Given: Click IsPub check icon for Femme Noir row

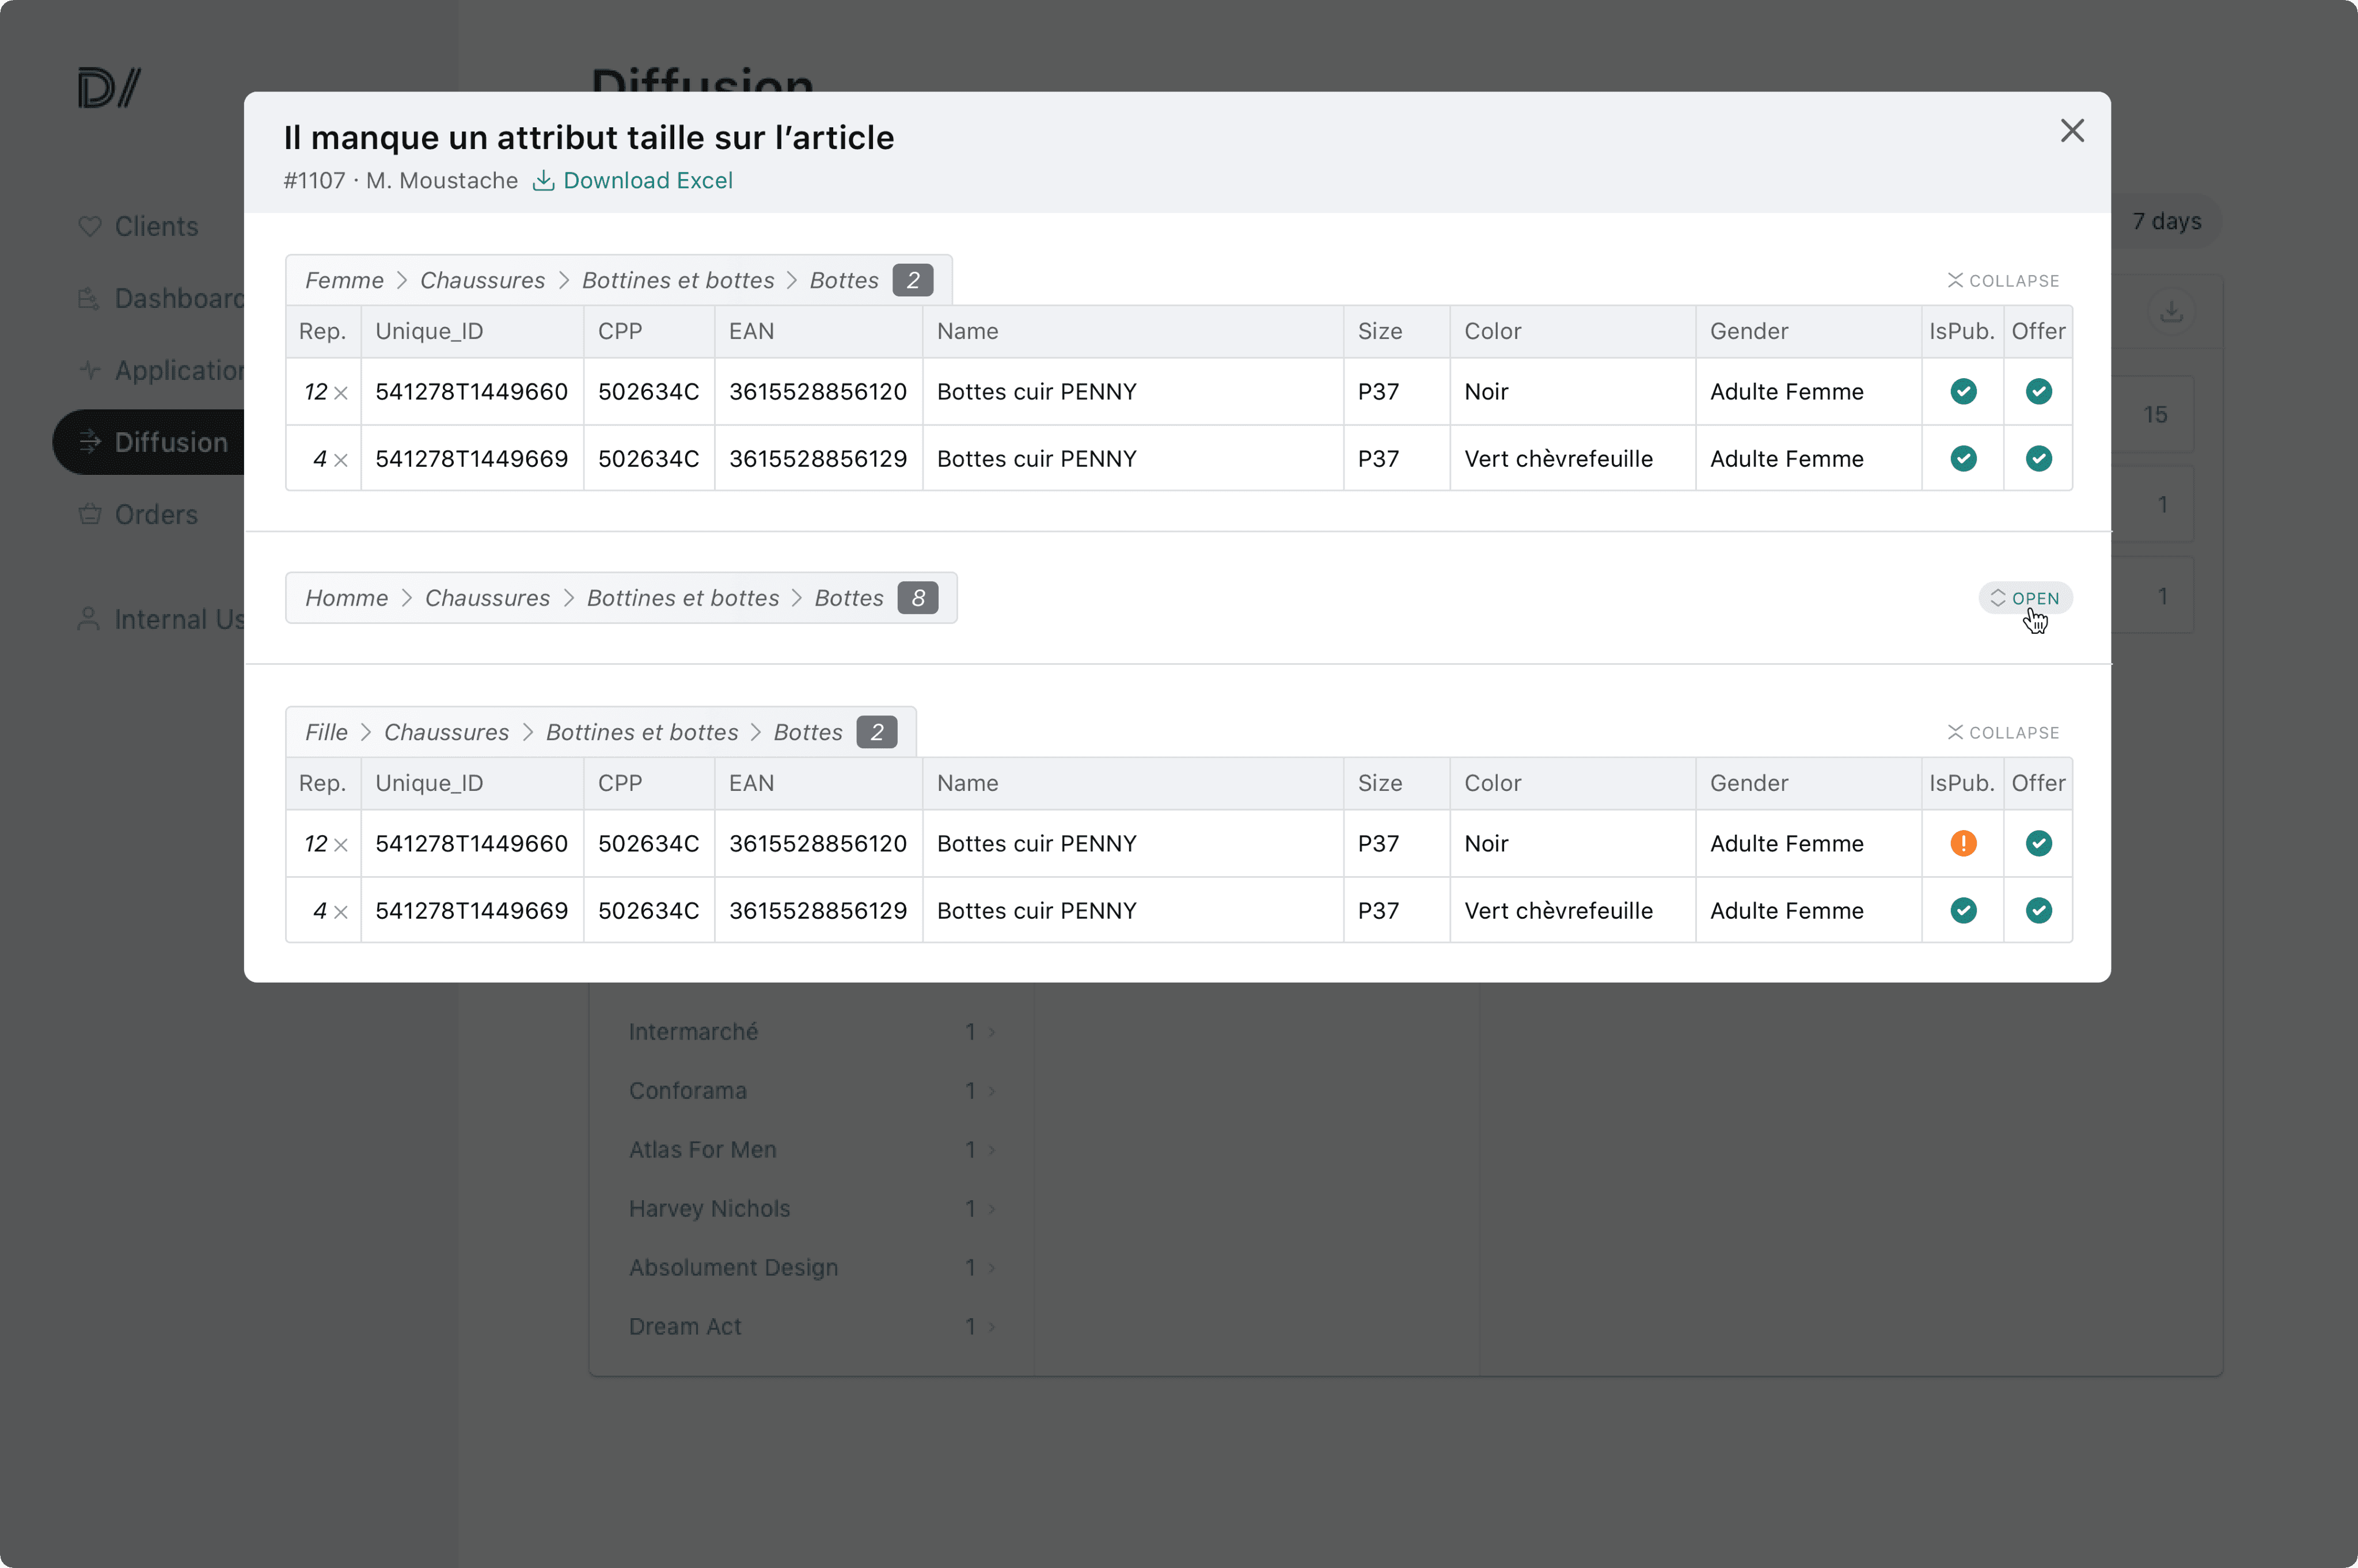Looking at the screenshot, I should coord(1963,392).
